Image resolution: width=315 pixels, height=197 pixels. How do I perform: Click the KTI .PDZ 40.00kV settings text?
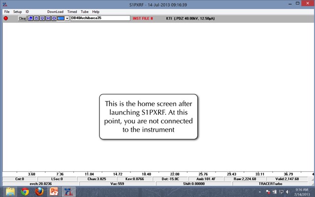(190, 18)
